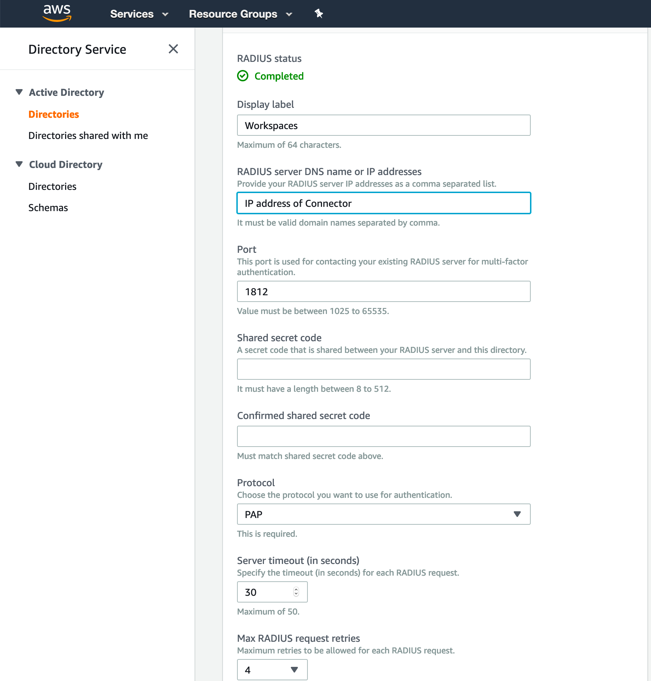
Task: Open Directories shared with me
Action: click(x=88, y=135)
